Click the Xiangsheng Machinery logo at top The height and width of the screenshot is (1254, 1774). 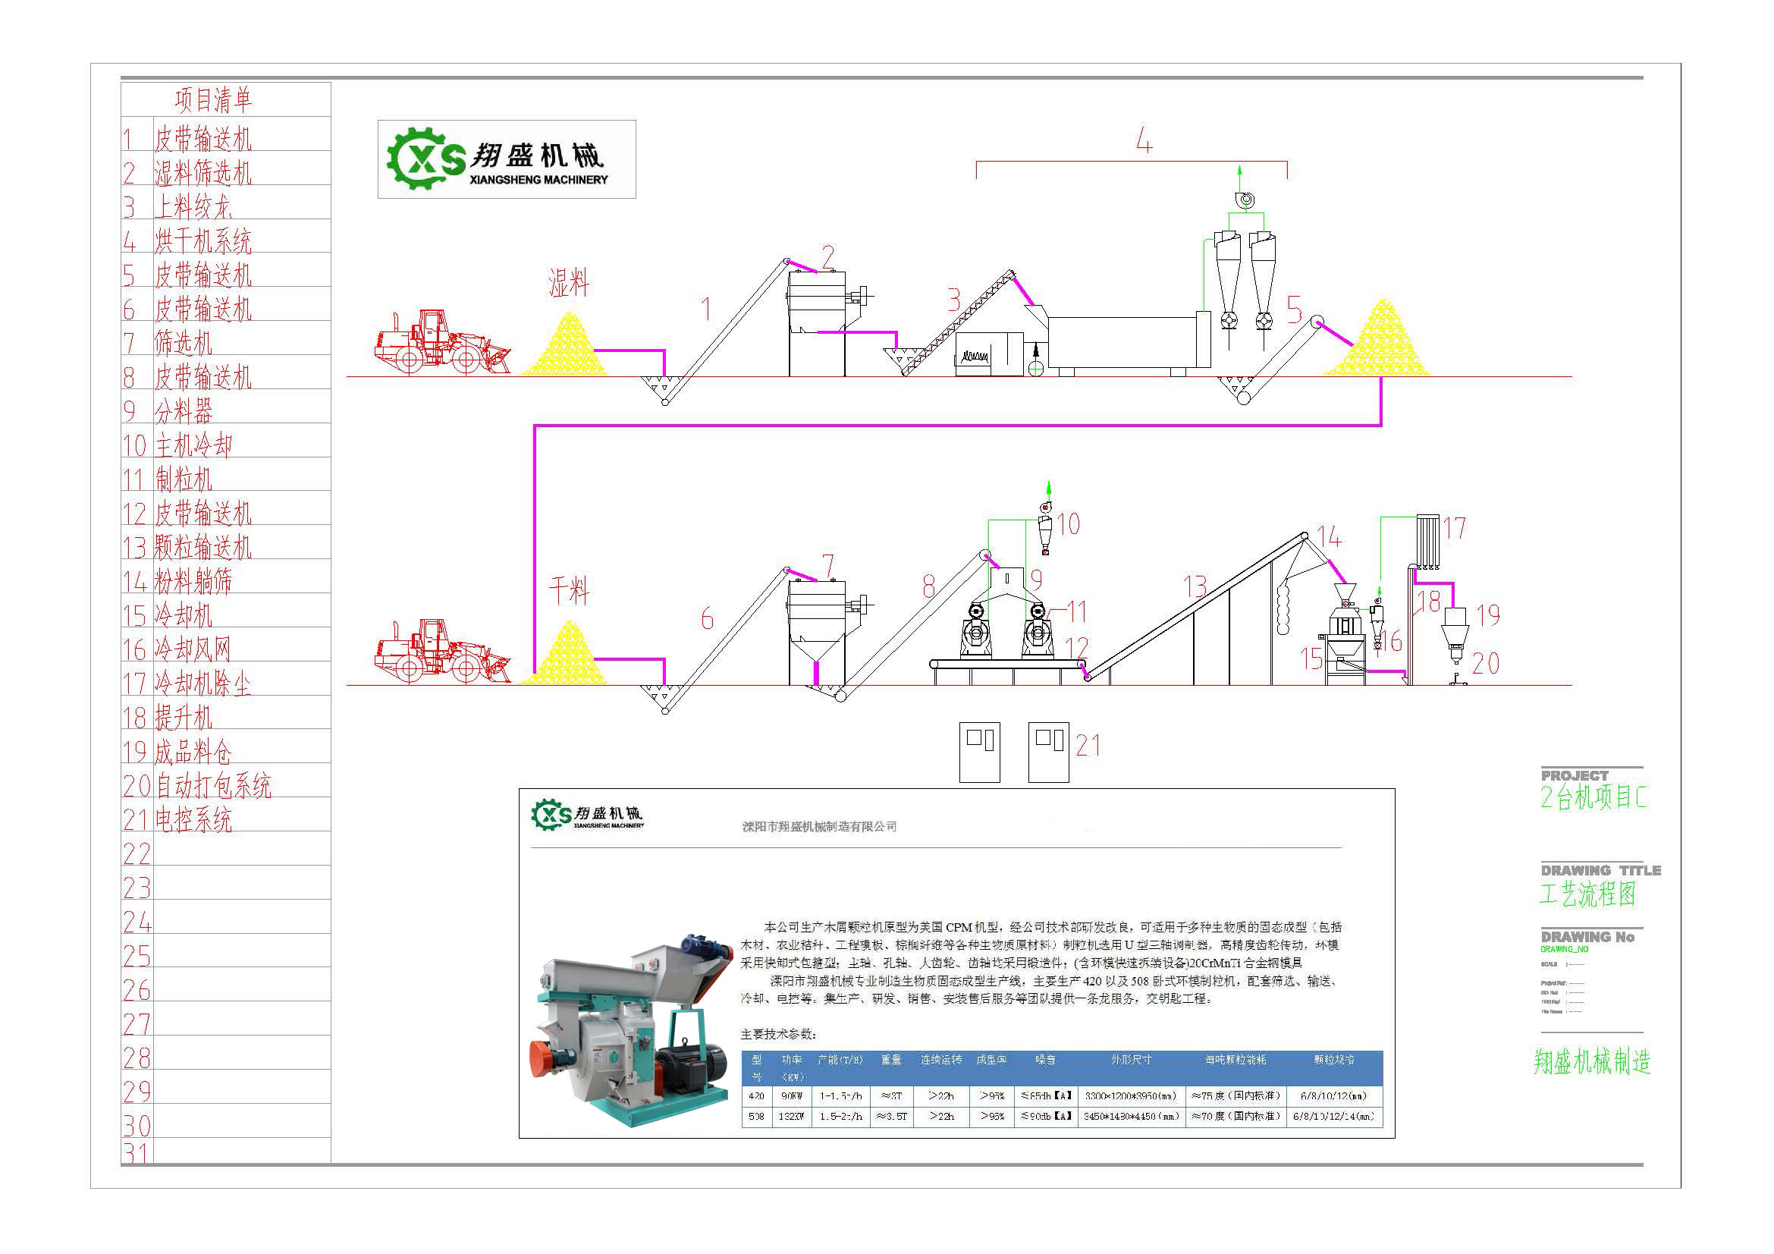(506, 159)
